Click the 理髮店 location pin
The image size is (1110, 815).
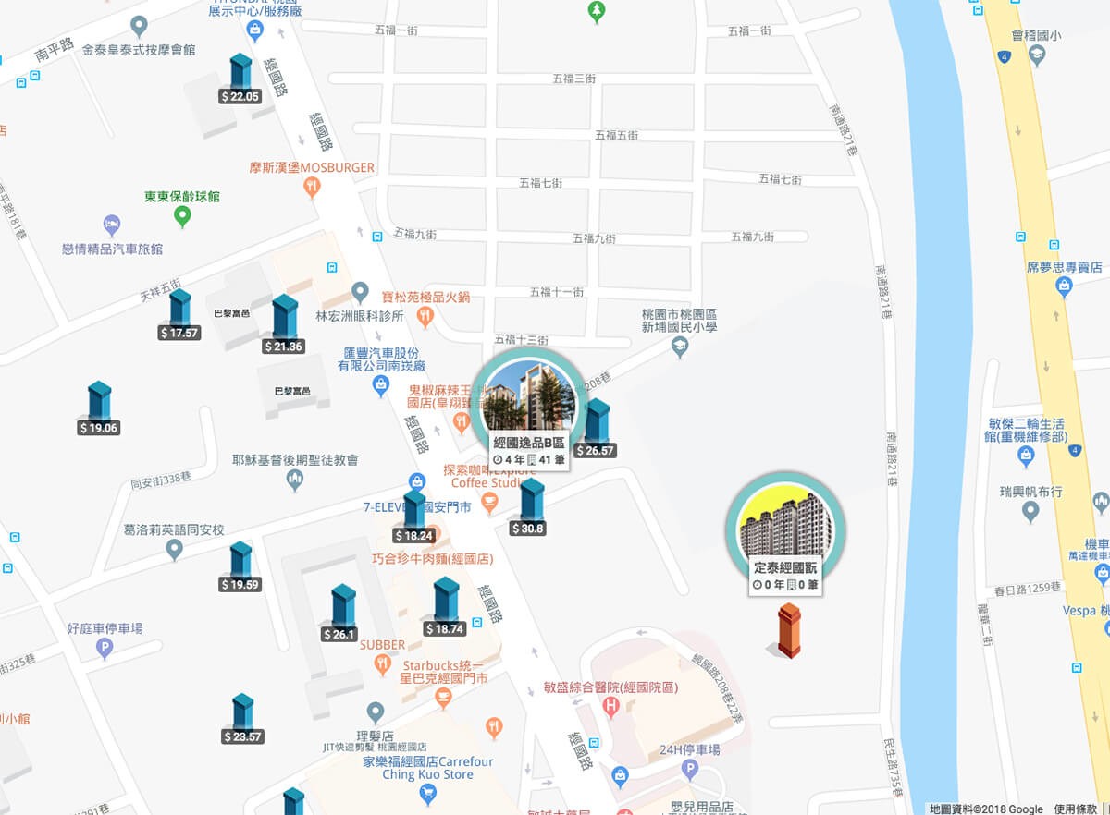point(375,712)
